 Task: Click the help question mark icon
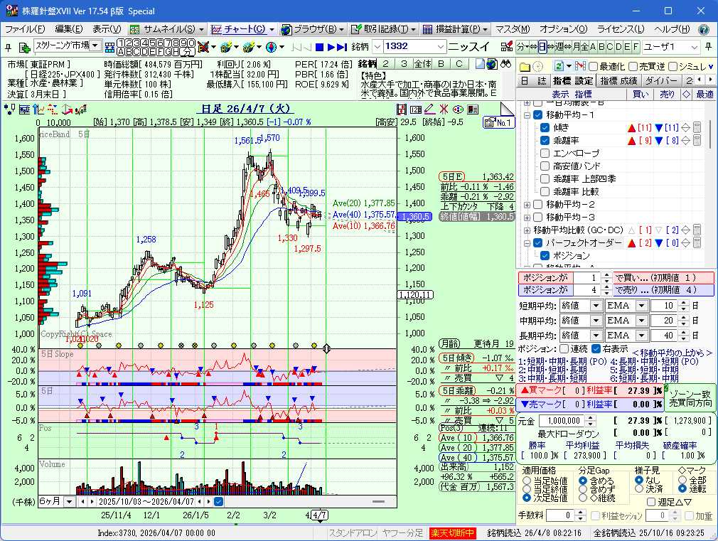[x=703, y=29]
